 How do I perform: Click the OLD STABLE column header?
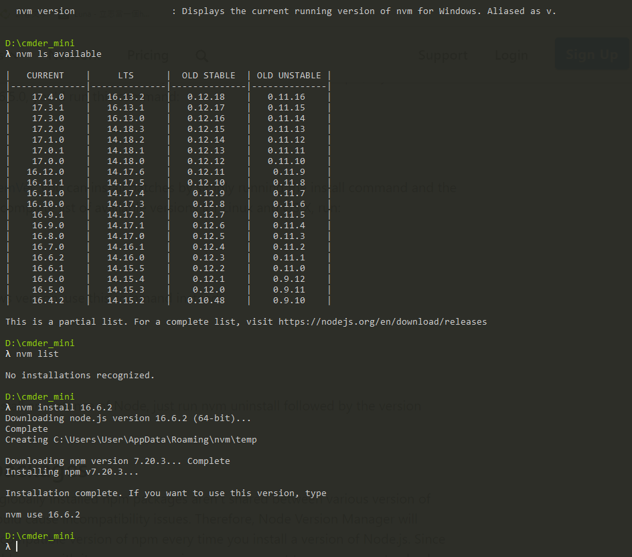208,76
